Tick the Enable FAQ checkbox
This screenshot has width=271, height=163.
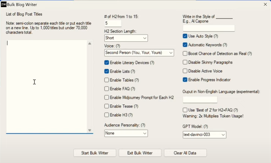click(107, 89)
